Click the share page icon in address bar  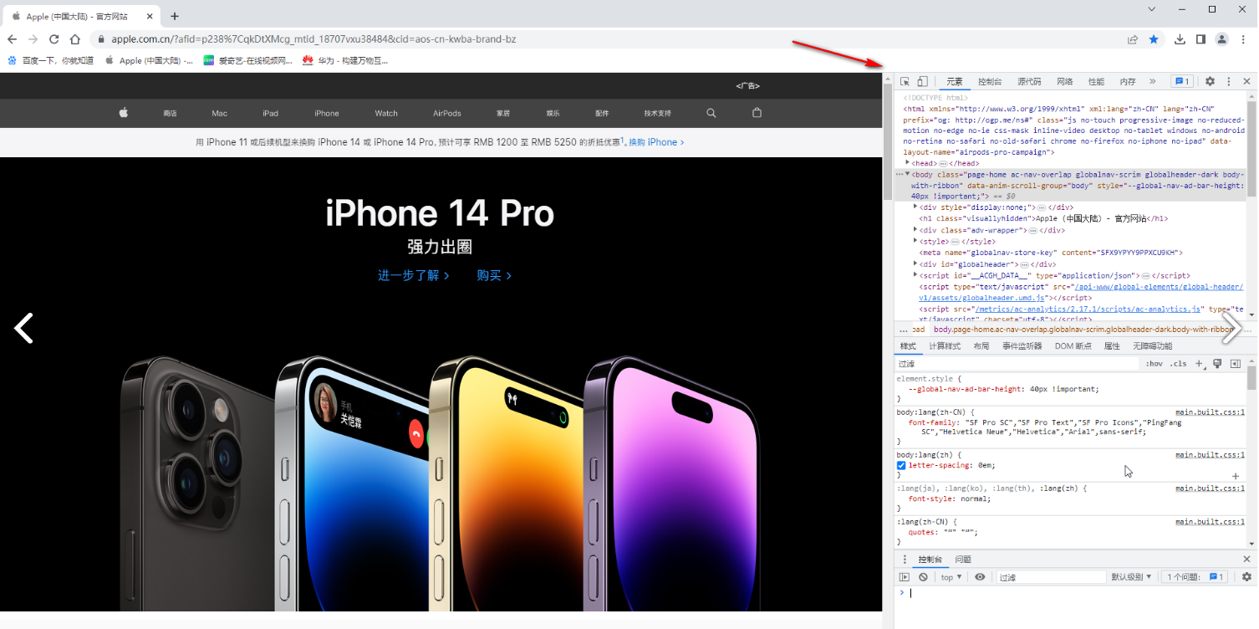click(1133, 39)
